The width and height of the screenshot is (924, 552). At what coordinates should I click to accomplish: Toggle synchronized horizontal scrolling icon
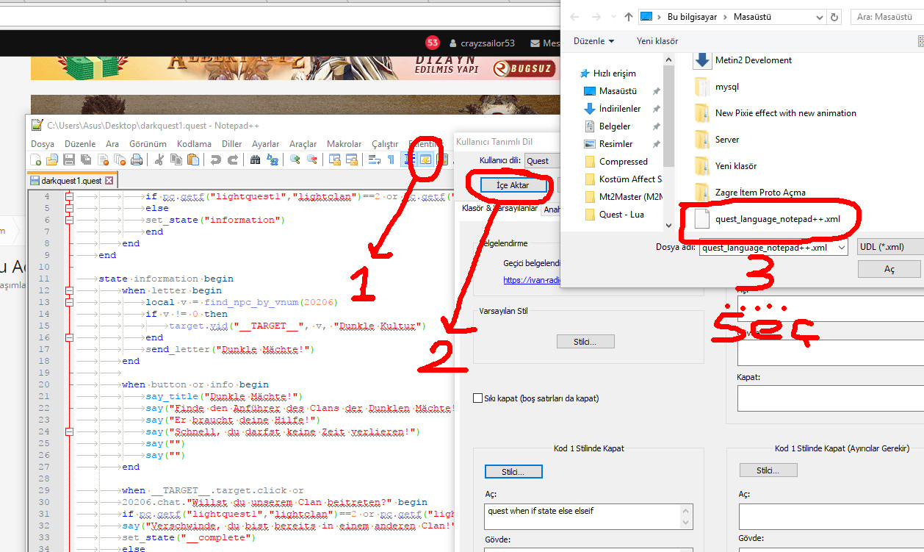[352, 159]
